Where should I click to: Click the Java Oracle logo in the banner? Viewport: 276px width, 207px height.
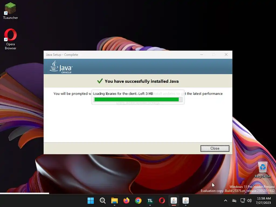tap(61, 67)
